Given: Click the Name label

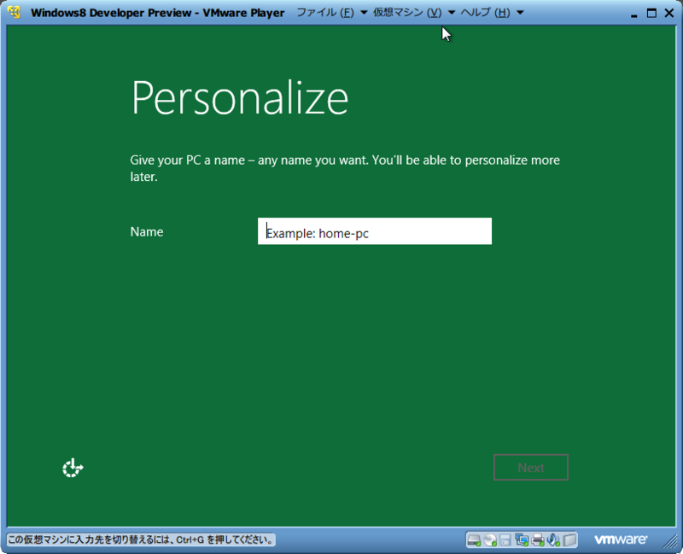Looking at the screenshot, I should pos(147,231).
